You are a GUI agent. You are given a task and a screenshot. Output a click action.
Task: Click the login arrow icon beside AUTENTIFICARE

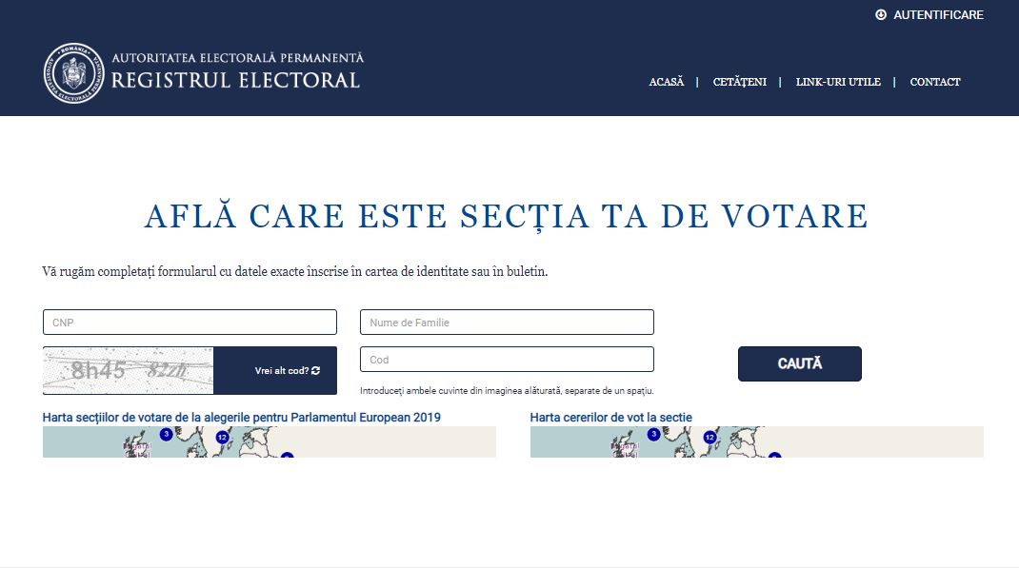(881, 15)
